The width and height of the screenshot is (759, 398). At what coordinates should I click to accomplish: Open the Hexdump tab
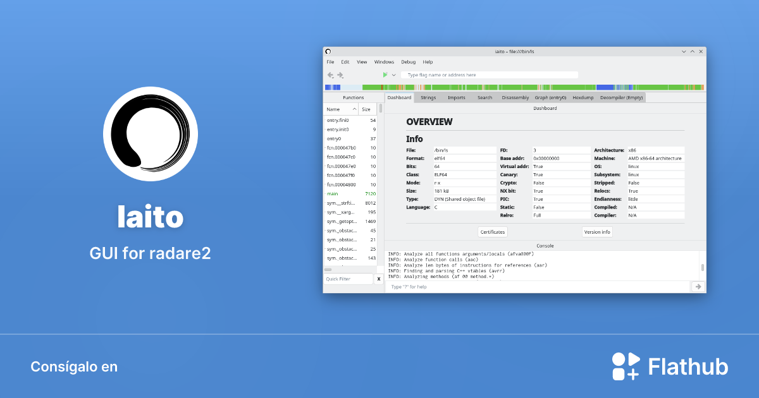pyautogui.click(x=583, y=97)
